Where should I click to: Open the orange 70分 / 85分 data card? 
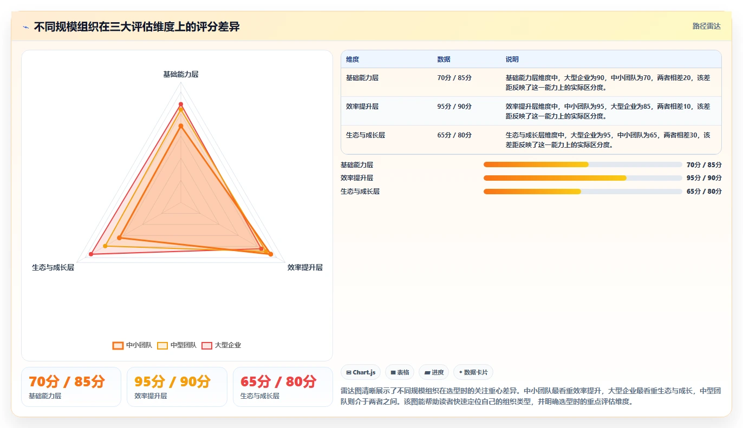pyautogui.click(x=71, y=387)
